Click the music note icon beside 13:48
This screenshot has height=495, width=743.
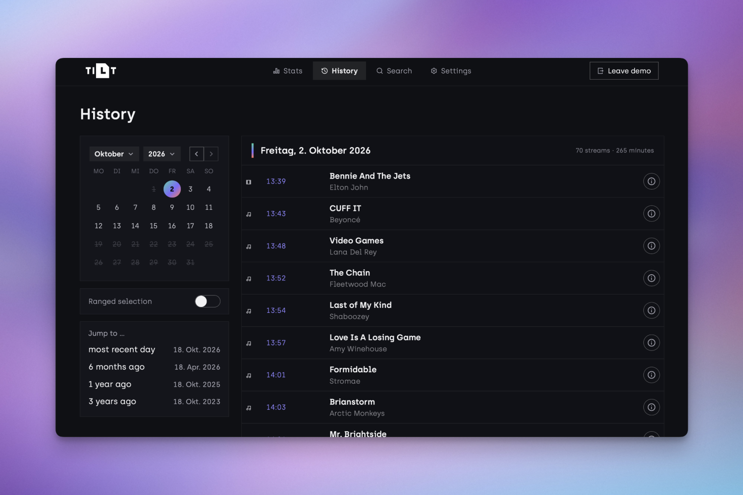(x=249, y=247)
